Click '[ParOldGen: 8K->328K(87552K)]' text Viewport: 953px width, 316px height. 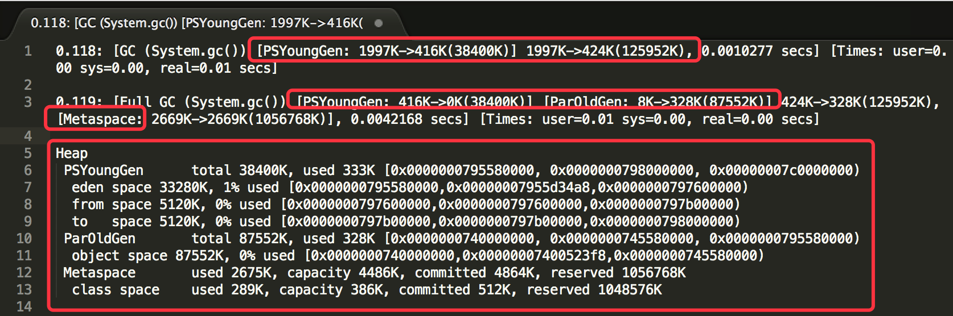pos(658,102)
